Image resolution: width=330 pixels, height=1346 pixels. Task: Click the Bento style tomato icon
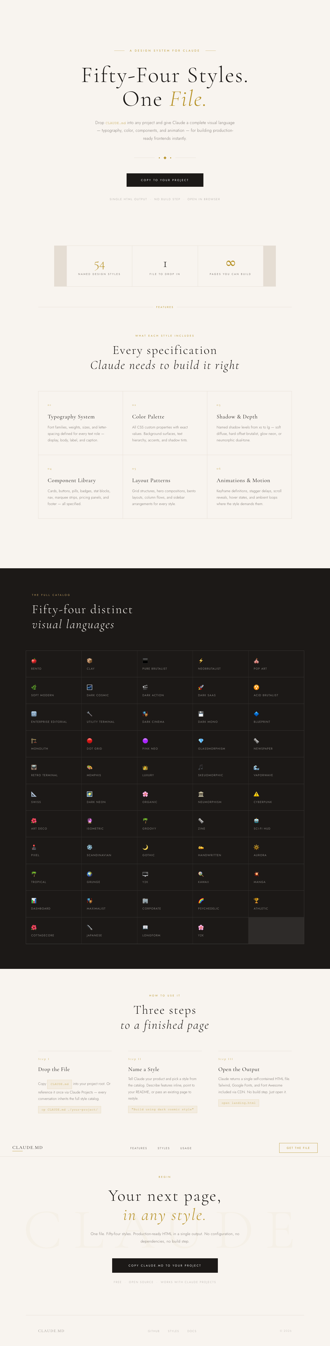34,660
